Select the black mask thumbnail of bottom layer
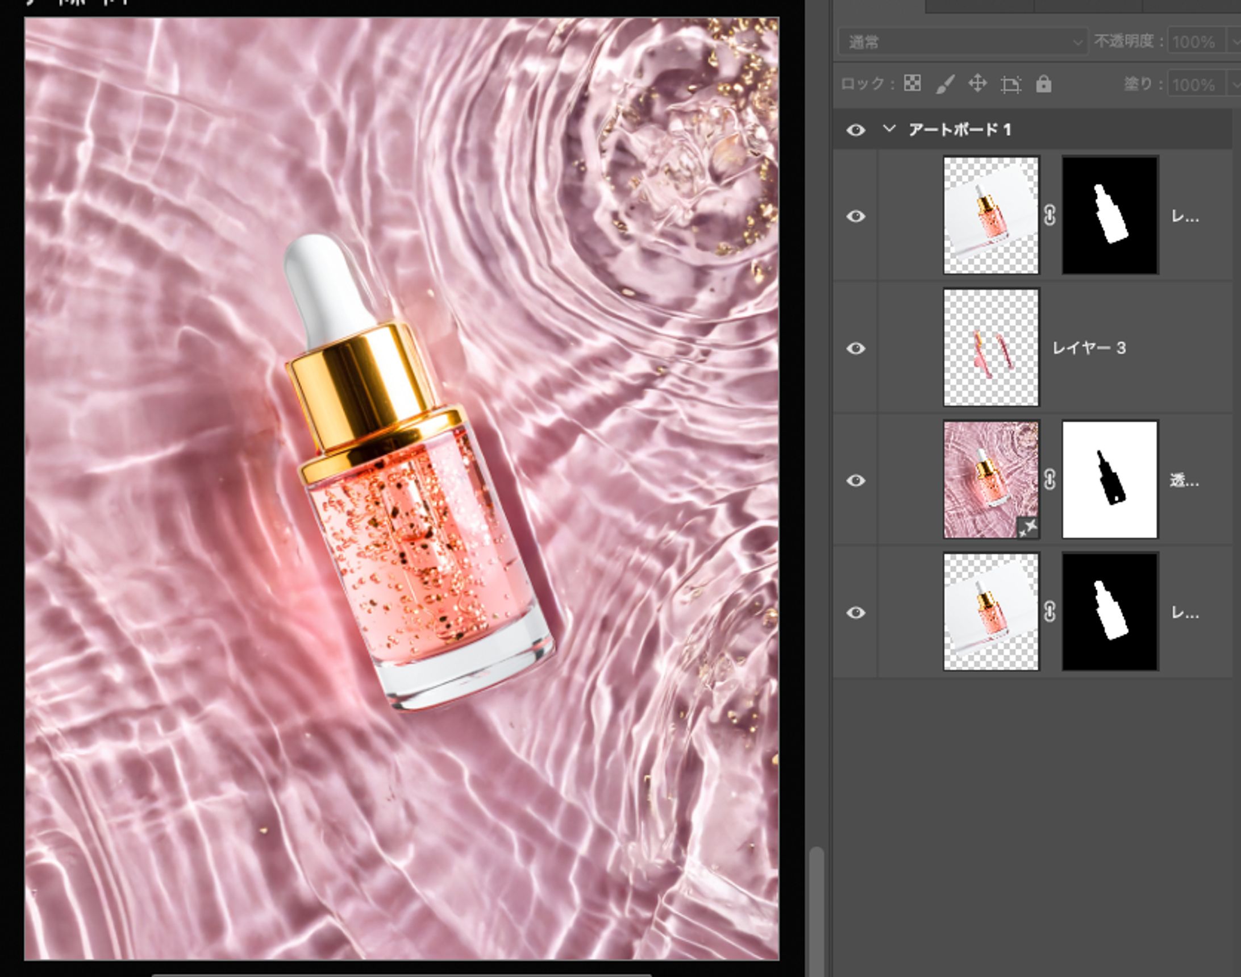This screenshot has width=1241, height=977. click(x=1110, y=612)
